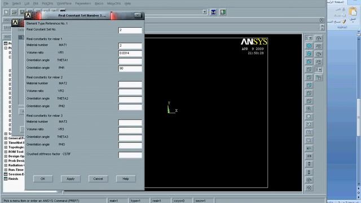Click the MAT2 material number field

(x=130, y=84)
